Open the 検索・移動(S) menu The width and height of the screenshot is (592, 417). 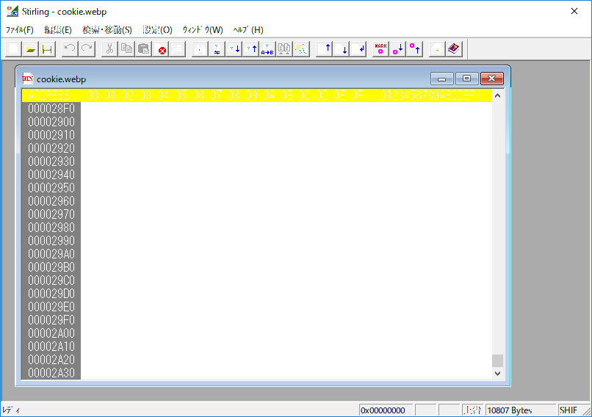[x=107, y=30]
